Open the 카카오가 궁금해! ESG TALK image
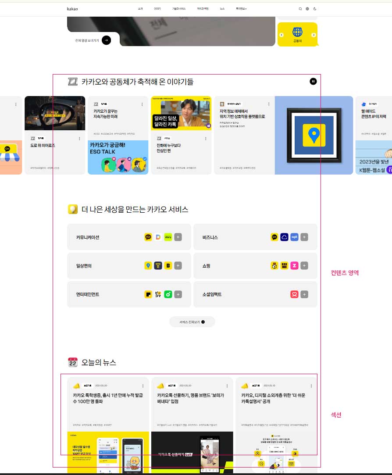The height and width of the screenshot is (475, 392). [118, 157]
